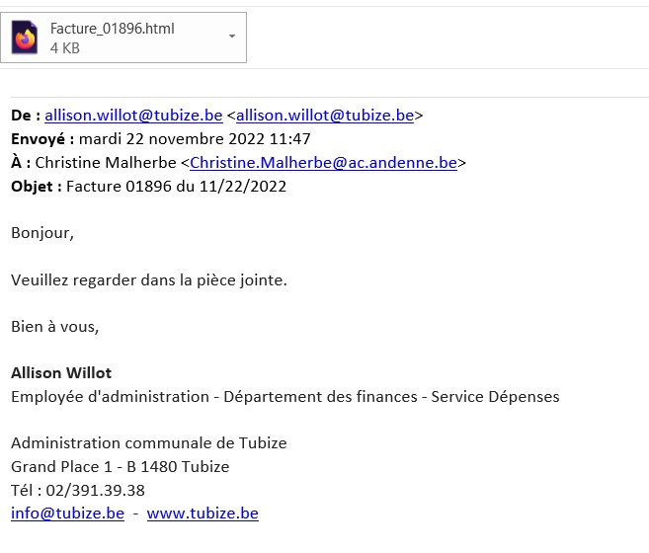Click the first allison.willot@tubize.be sender link

133,116
